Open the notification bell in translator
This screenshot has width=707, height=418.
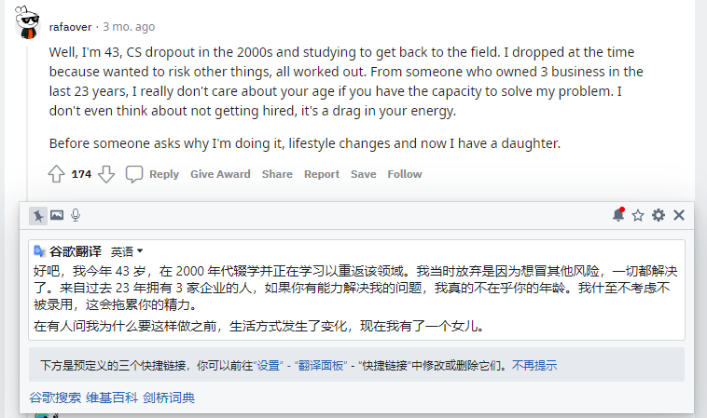coord(618,215)
